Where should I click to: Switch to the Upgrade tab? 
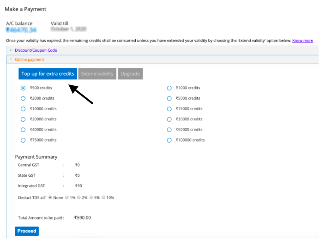pyautogui.click(x=130, y=74)
